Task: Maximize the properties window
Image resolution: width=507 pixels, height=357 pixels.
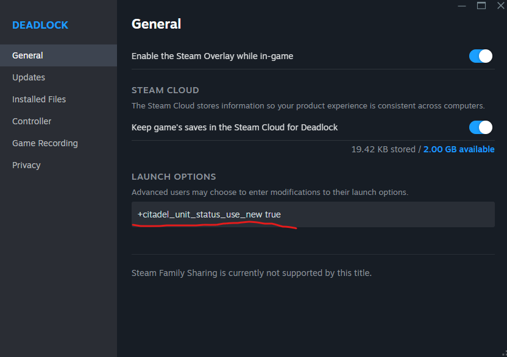Action: pyautogui.click(x=481, y=5)
